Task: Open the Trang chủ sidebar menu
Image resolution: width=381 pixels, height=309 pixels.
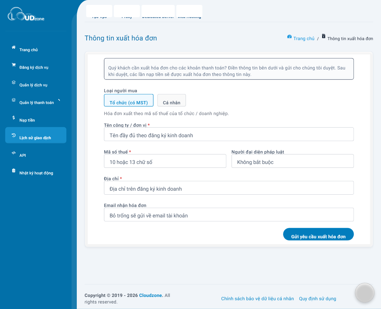Action: coord(36,50)
